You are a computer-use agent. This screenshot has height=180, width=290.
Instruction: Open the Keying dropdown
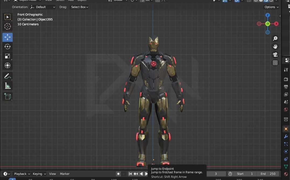(x=39, y=174)
